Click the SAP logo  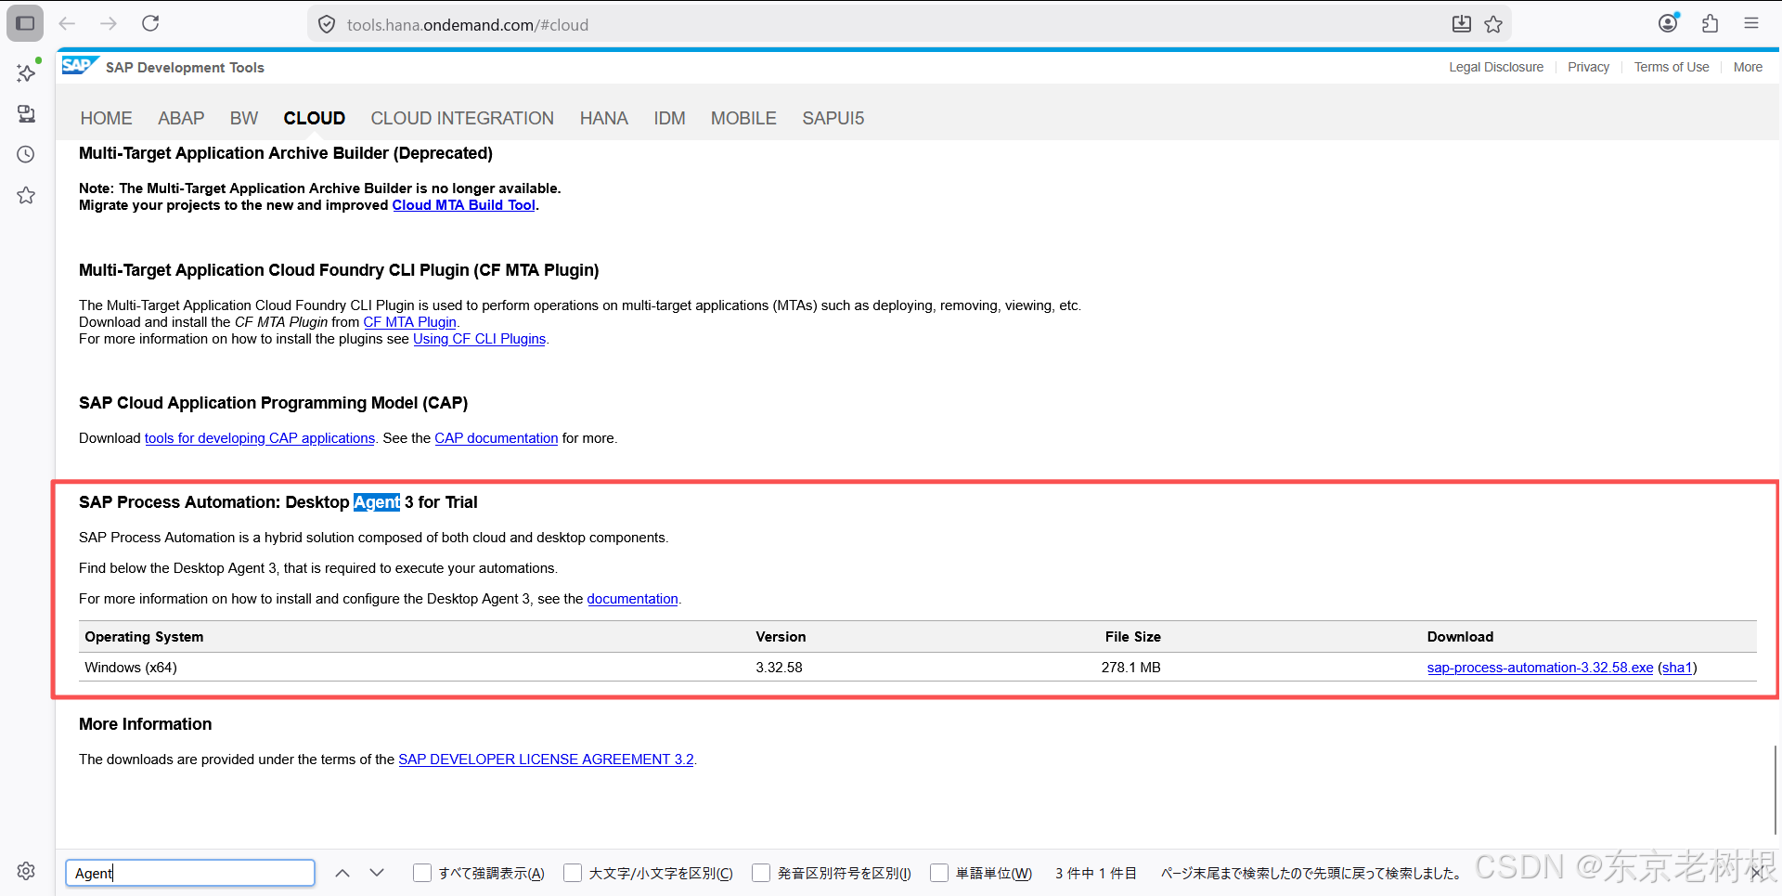(x=80, y=66)
